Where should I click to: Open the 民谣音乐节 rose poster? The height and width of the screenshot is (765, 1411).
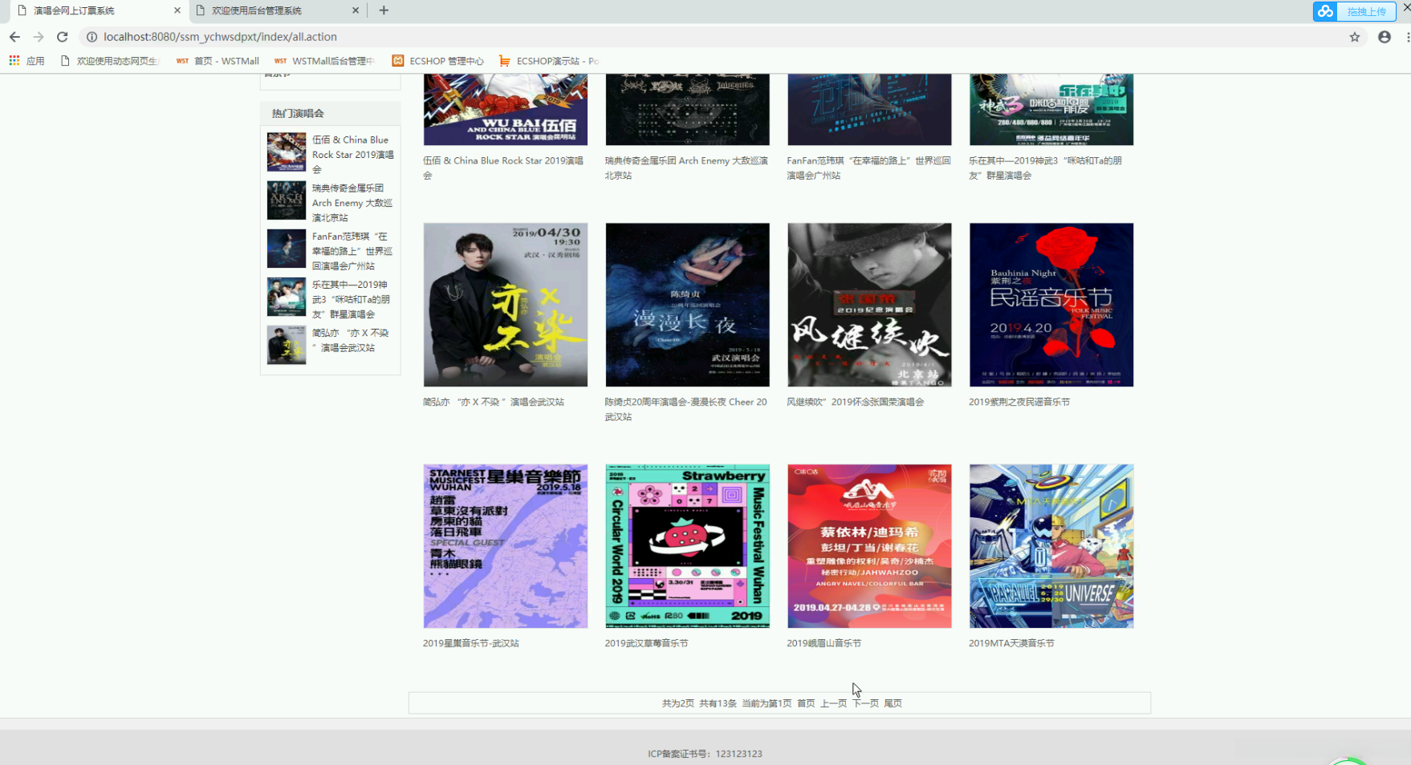tap(1051, 305)
